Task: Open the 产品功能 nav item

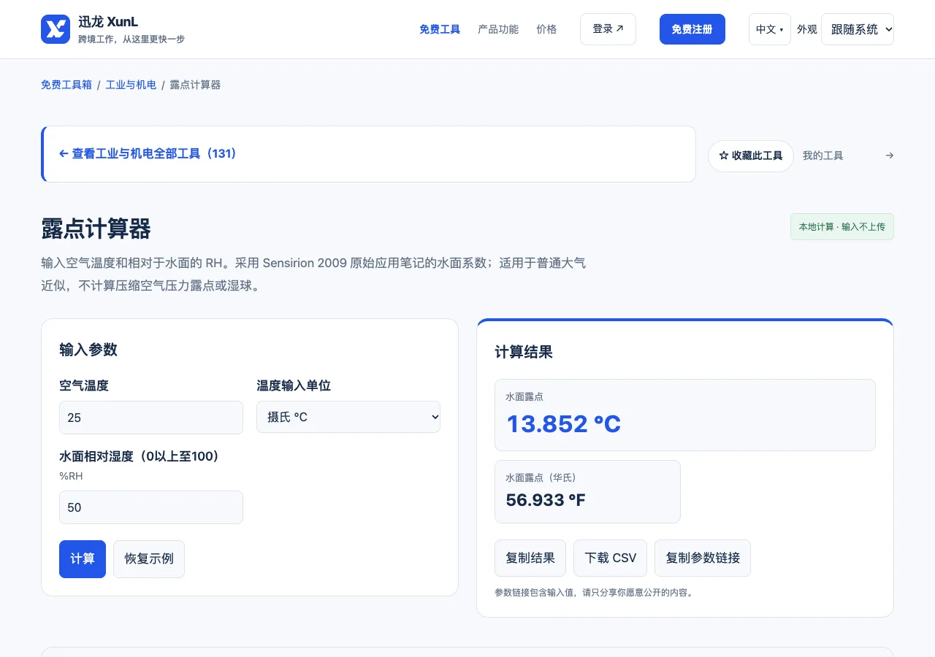Action: tap(498, 29)
